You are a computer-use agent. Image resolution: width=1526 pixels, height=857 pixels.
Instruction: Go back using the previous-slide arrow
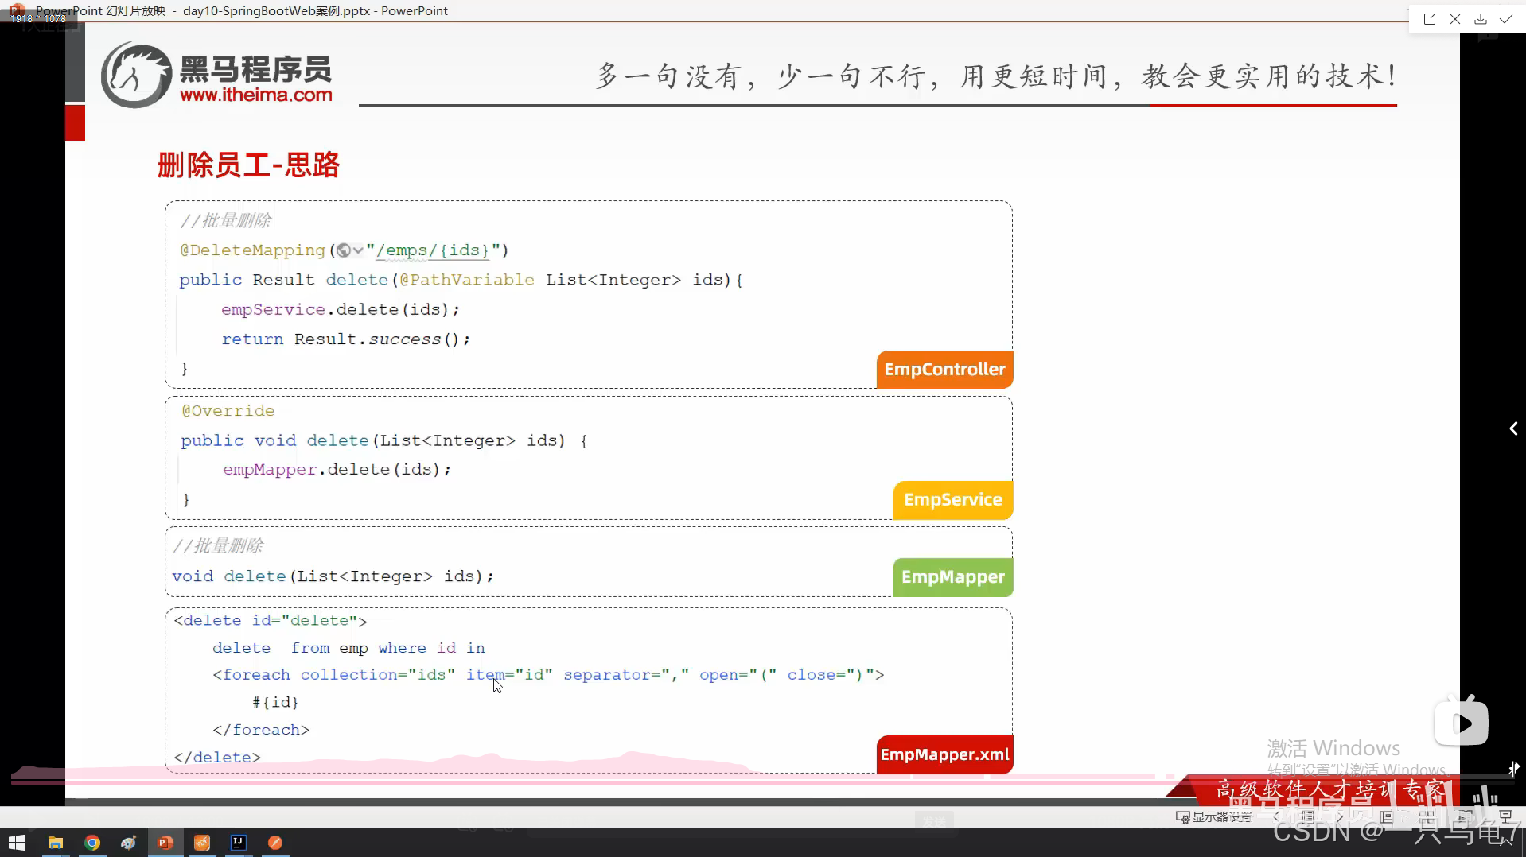tap(1275, 817)
